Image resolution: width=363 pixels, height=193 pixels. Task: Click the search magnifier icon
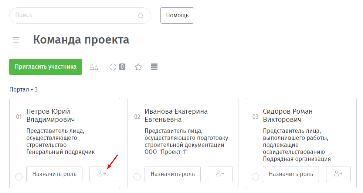pos(140,16)
